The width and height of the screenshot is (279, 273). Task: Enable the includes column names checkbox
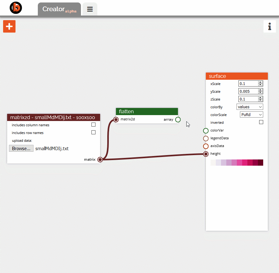[x=93, y=124]
